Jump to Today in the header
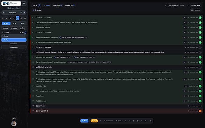The height and width of the screenshot is (128, 205). point(47,5)
